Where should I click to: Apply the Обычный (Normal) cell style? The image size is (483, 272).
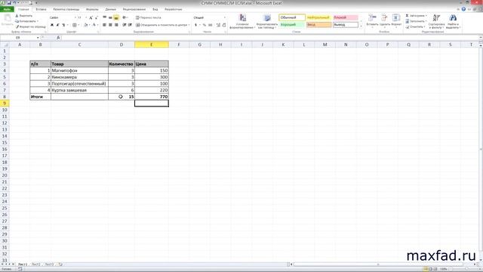[292, 17]
